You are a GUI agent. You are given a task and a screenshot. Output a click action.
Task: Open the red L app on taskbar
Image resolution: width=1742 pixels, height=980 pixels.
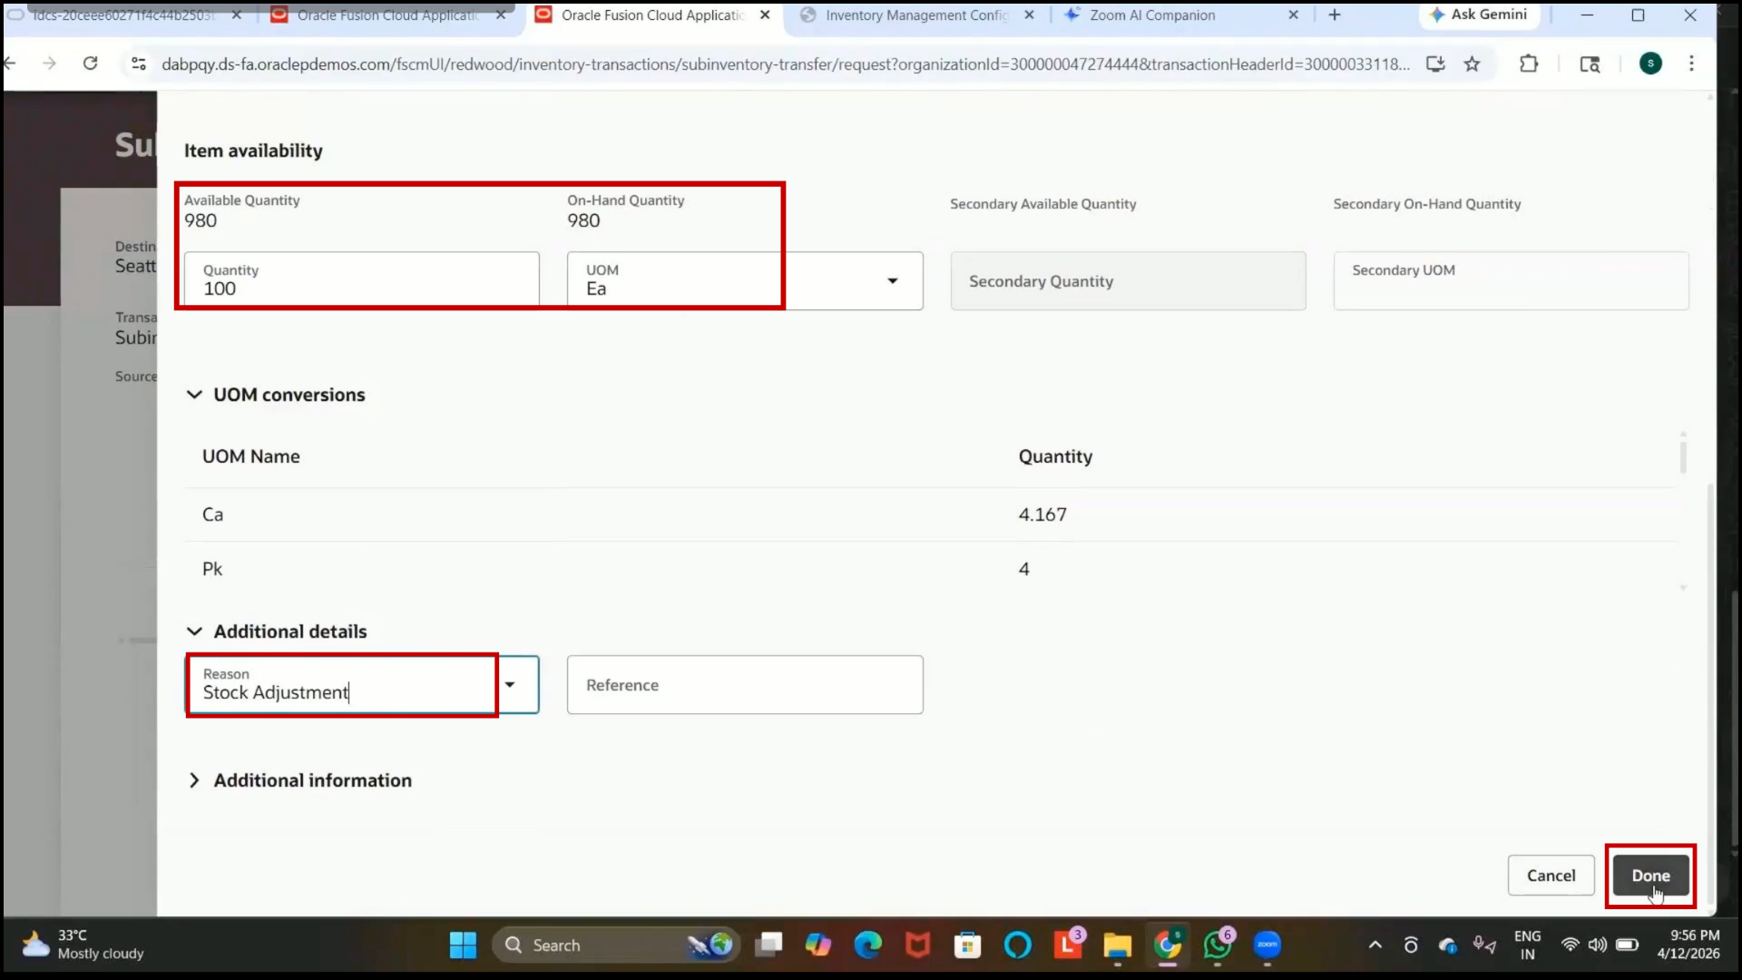pos(1068,946)
